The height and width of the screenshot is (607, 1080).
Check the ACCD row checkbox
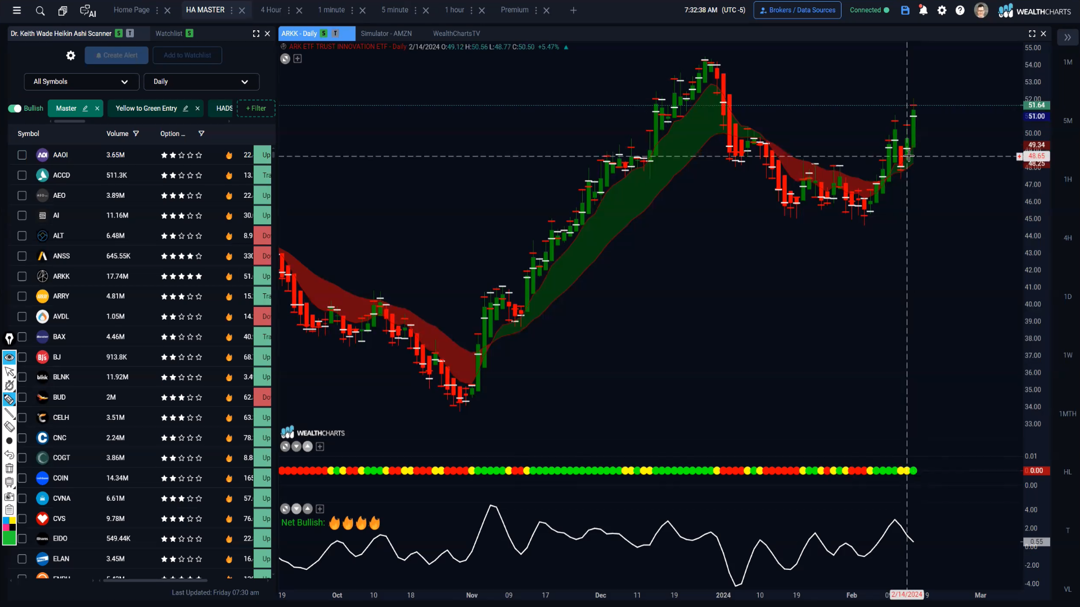(22, 175)
